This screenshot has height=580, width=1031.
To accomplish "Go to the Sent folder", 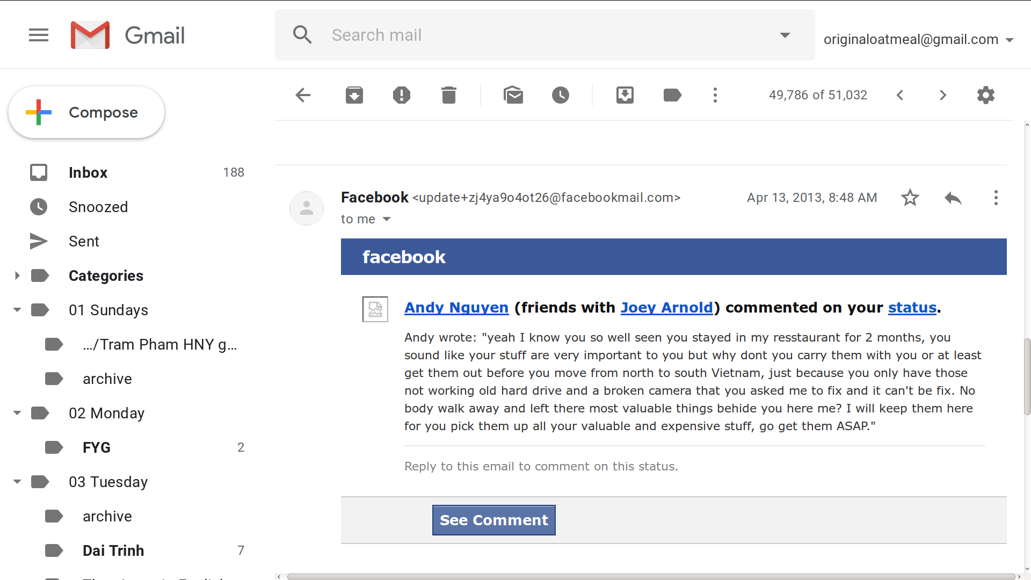I will coord(84,241).
